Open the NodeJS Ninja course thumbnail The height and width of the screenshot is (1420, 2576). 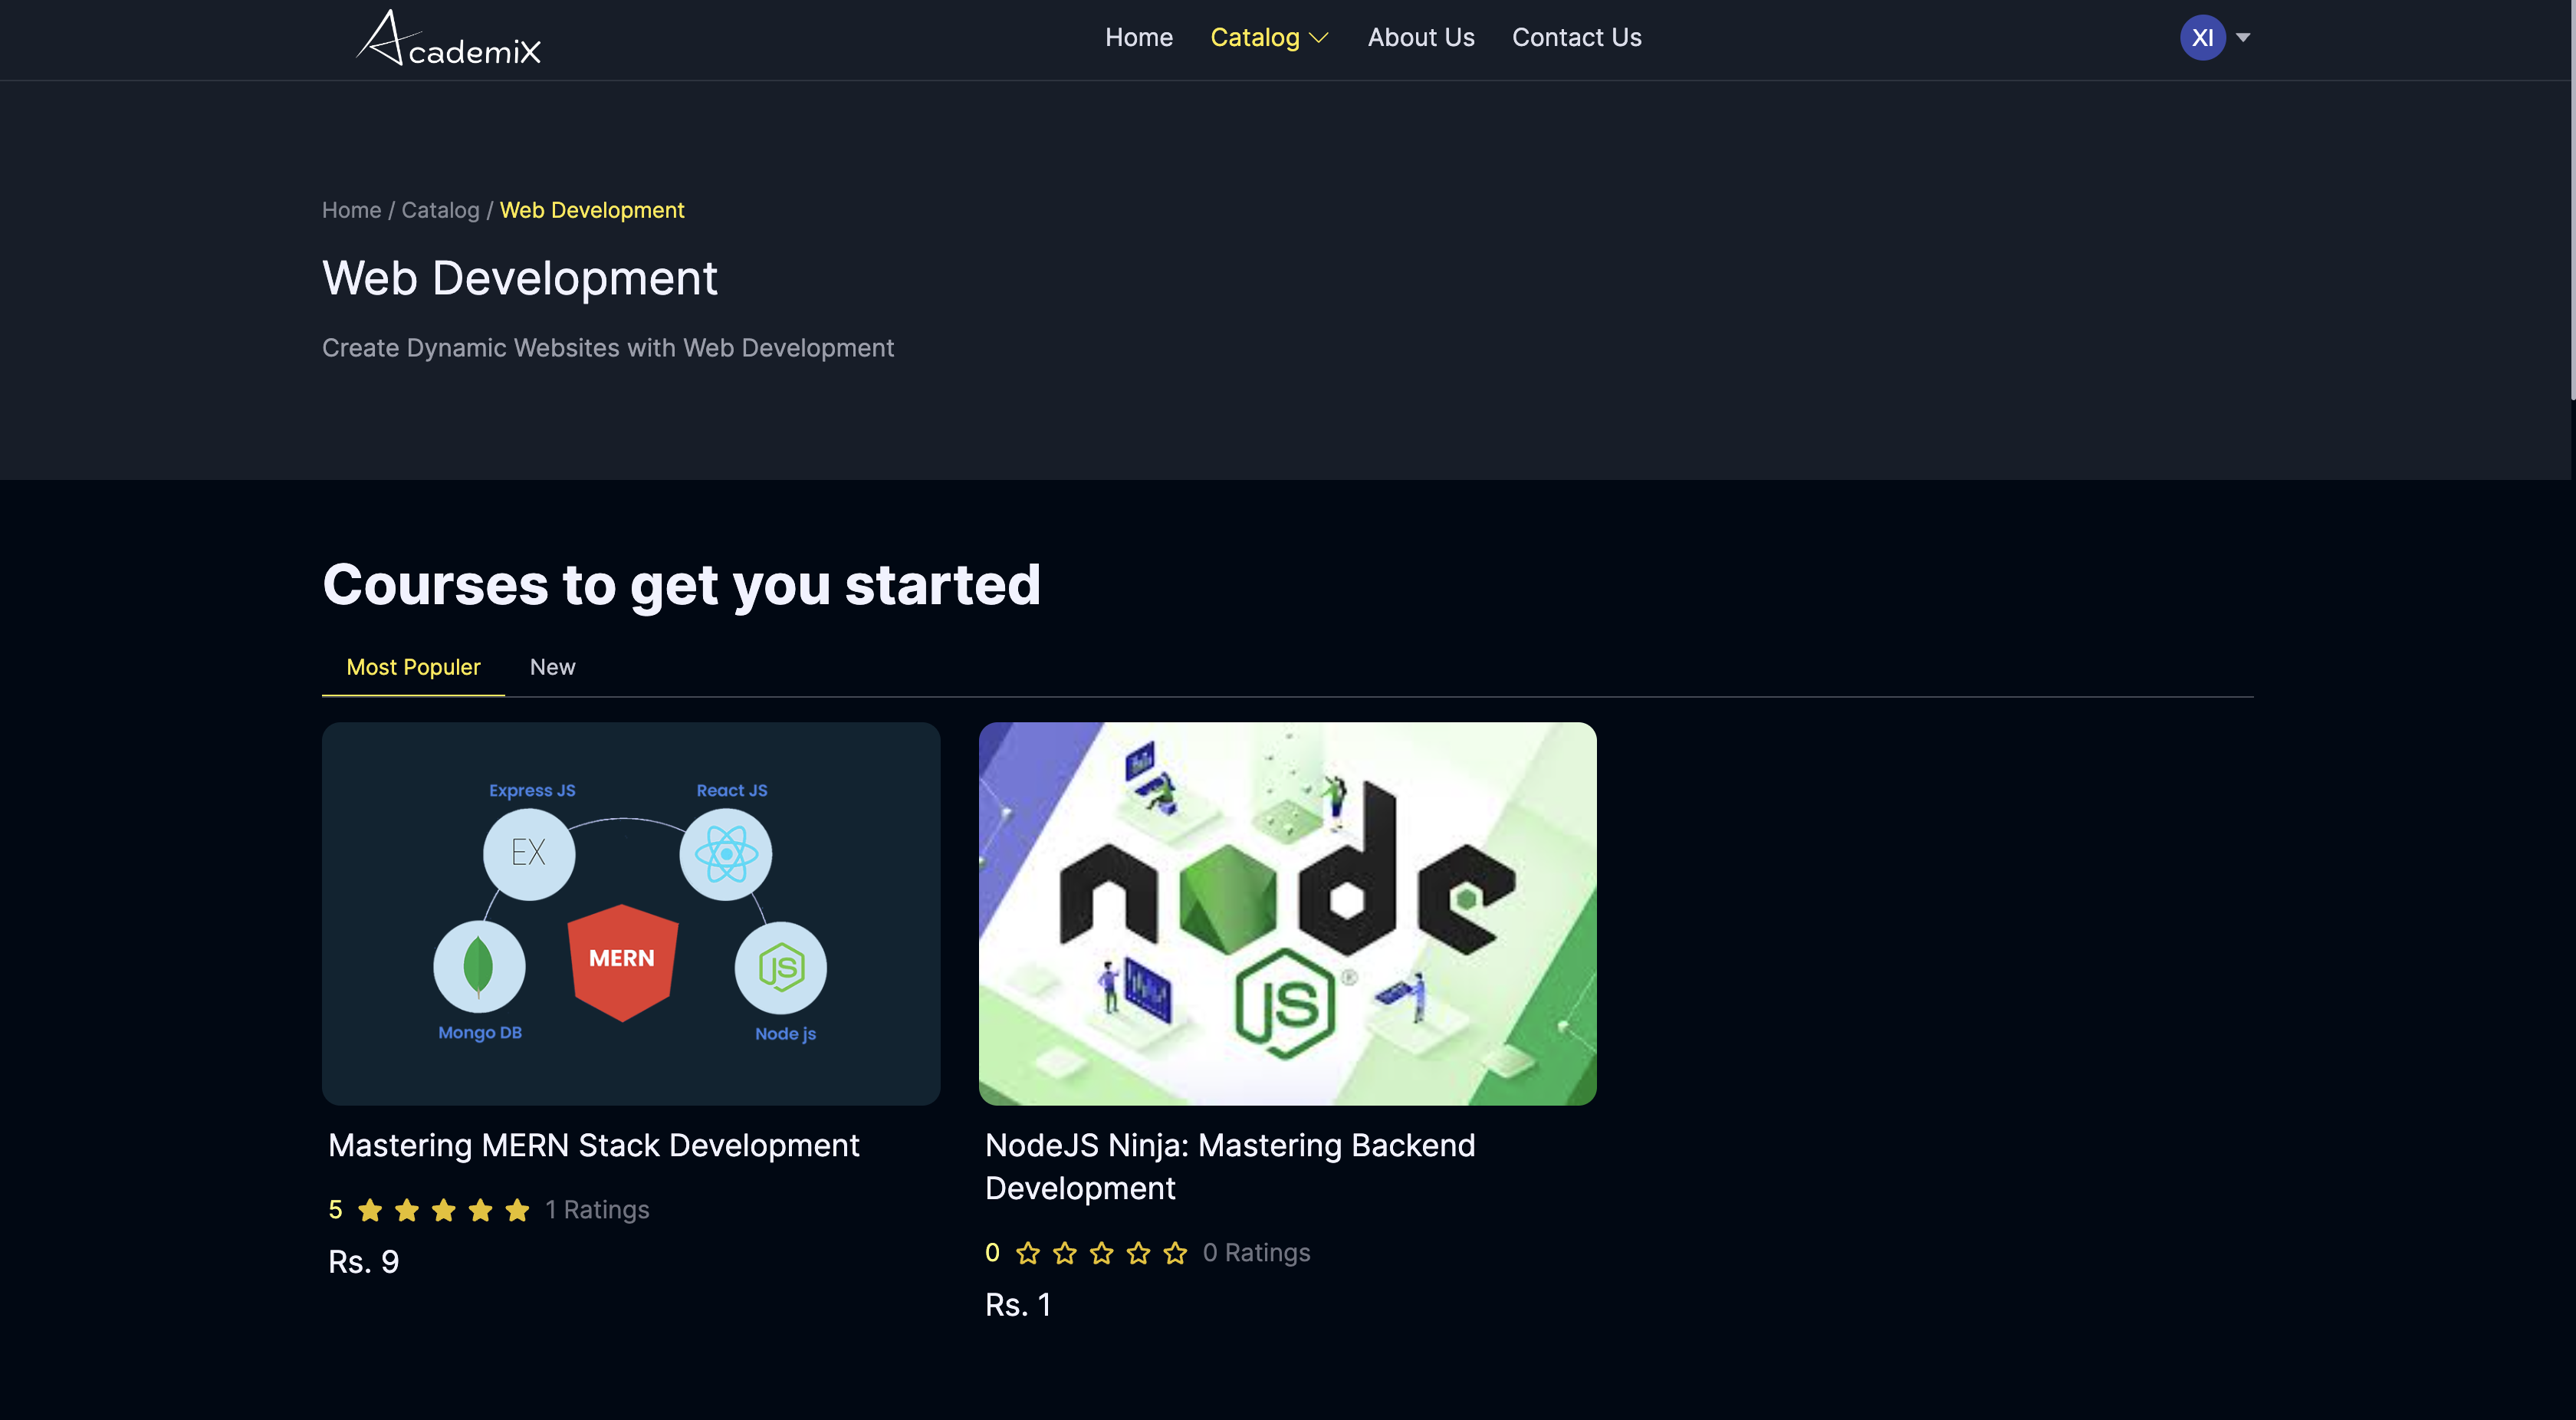(x=1287, y=913)
